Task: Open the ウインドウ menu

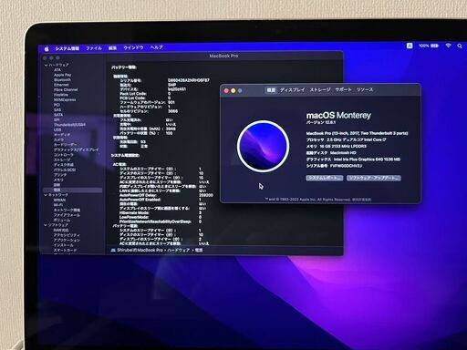Action: point(133,47)
